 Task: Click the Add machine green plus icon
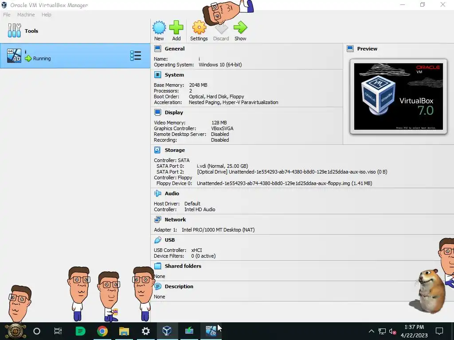tap(176, 28)
